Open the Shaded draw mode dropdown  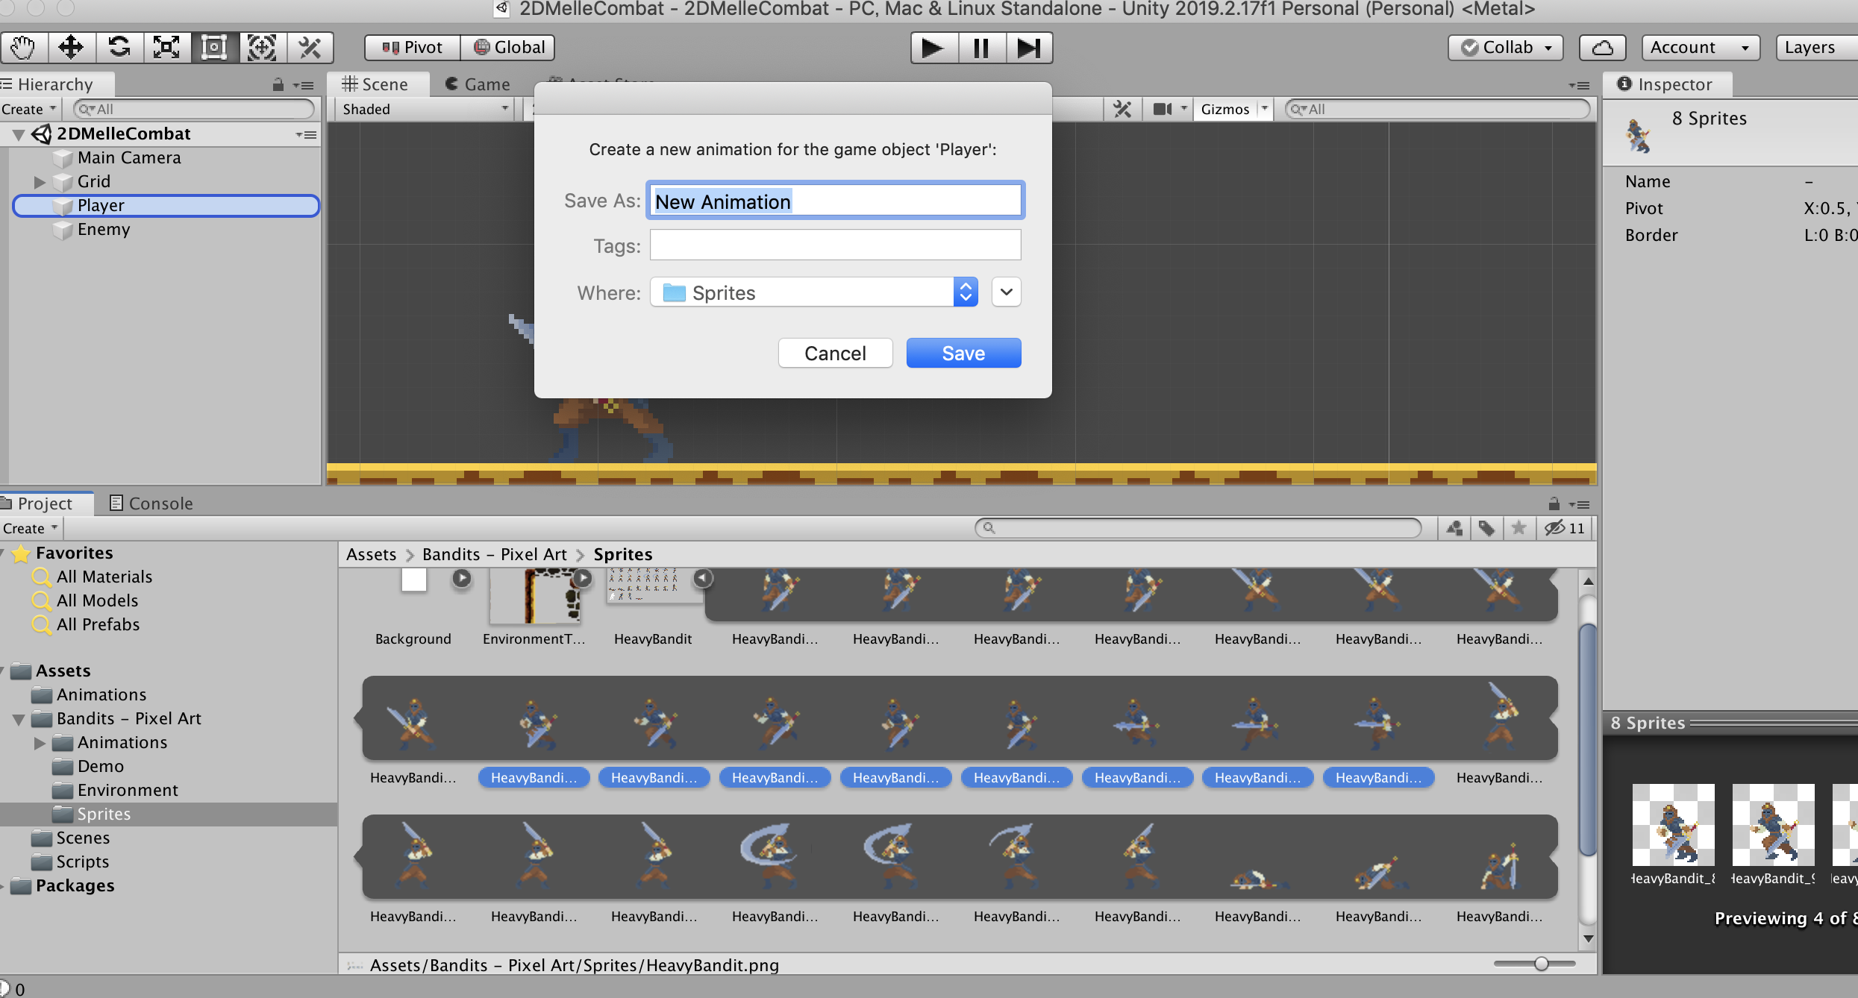click(x=425, y=109)
